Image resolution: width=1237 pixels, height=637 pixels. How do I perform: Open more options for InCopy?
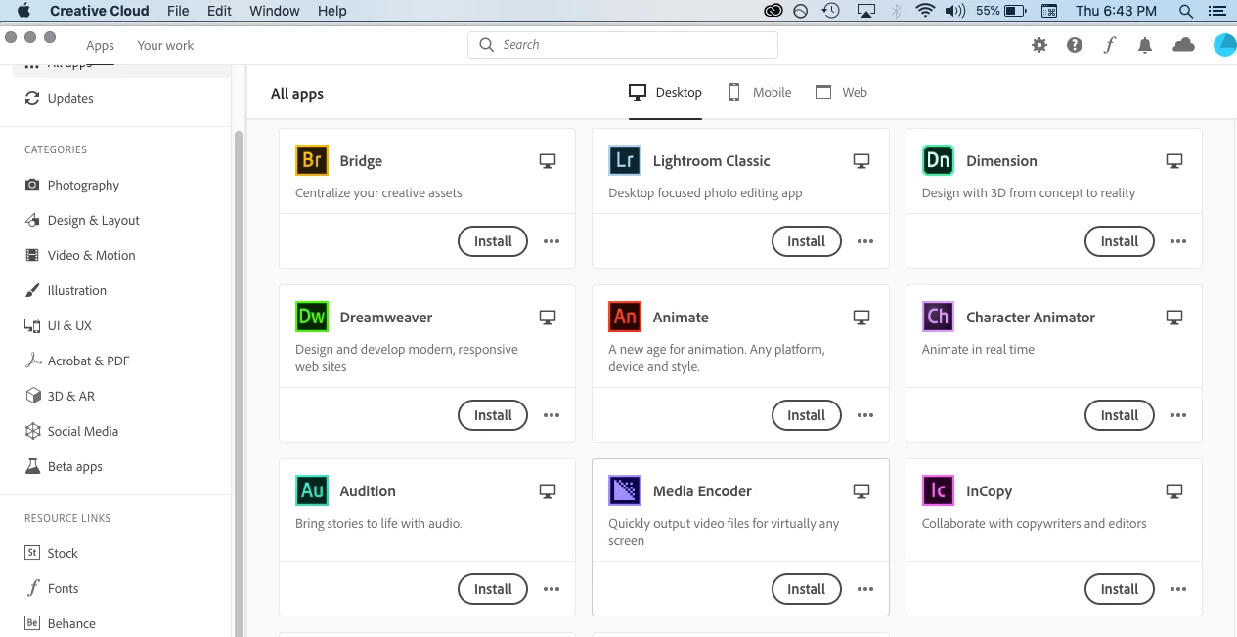tap(1178, 589)
